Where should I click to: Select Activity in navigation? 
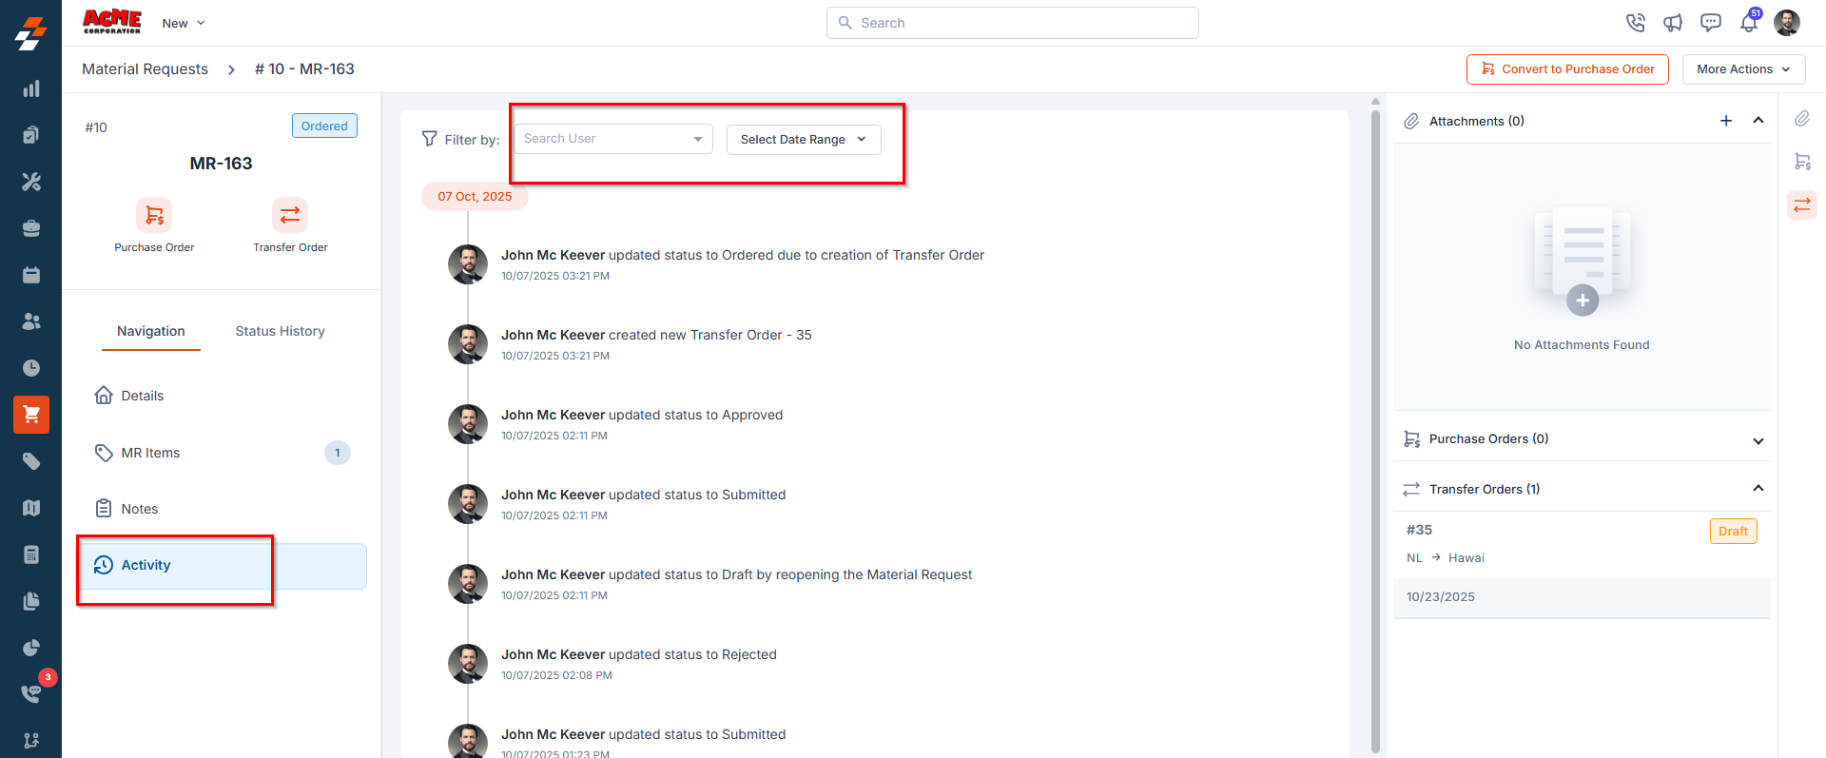click(222, 566)
